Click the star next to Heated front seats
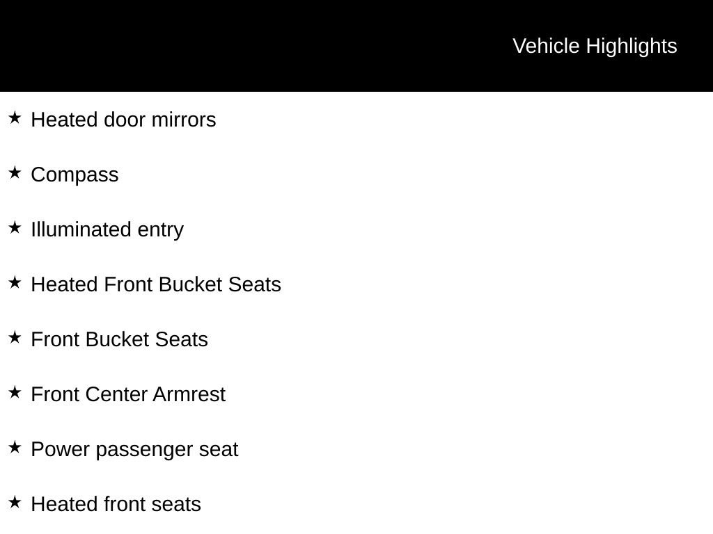The height and width of the screenshot is (534, 713). 15,502
